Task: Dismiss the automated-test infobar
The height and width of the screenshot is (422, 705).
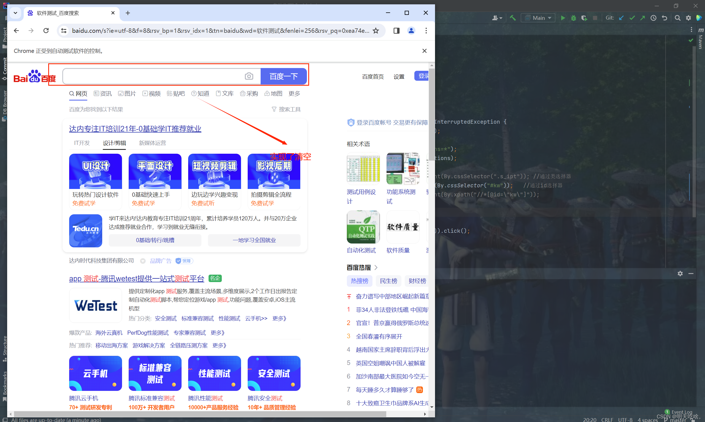Action: [424, 51]
